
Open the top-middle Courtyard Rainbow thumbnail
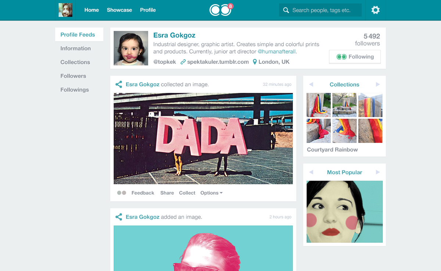tap(344, 105)
